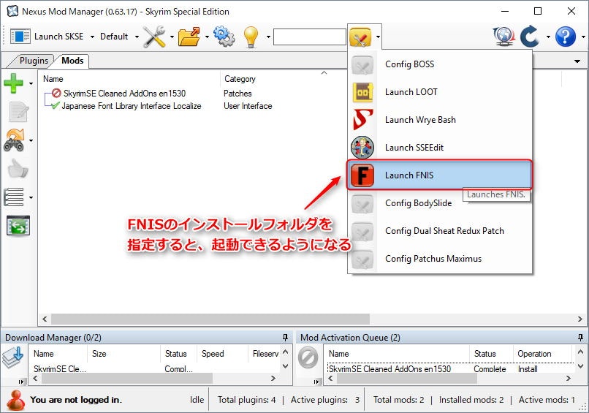Click the supported tools toolbox icon
The width and height of the screenshot is (589, 413).
(360, 37)
